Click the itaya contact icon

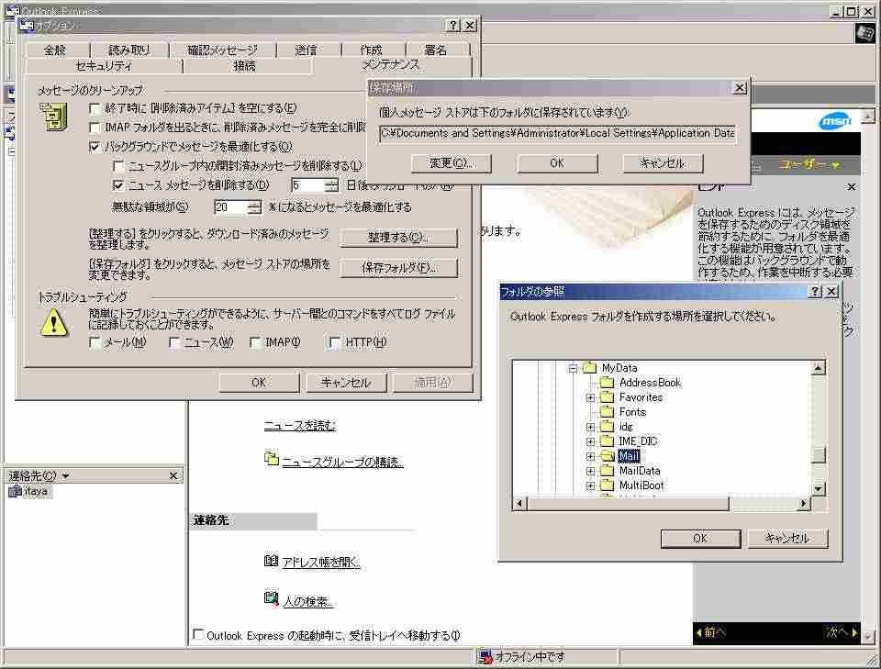tap(15, 492)
